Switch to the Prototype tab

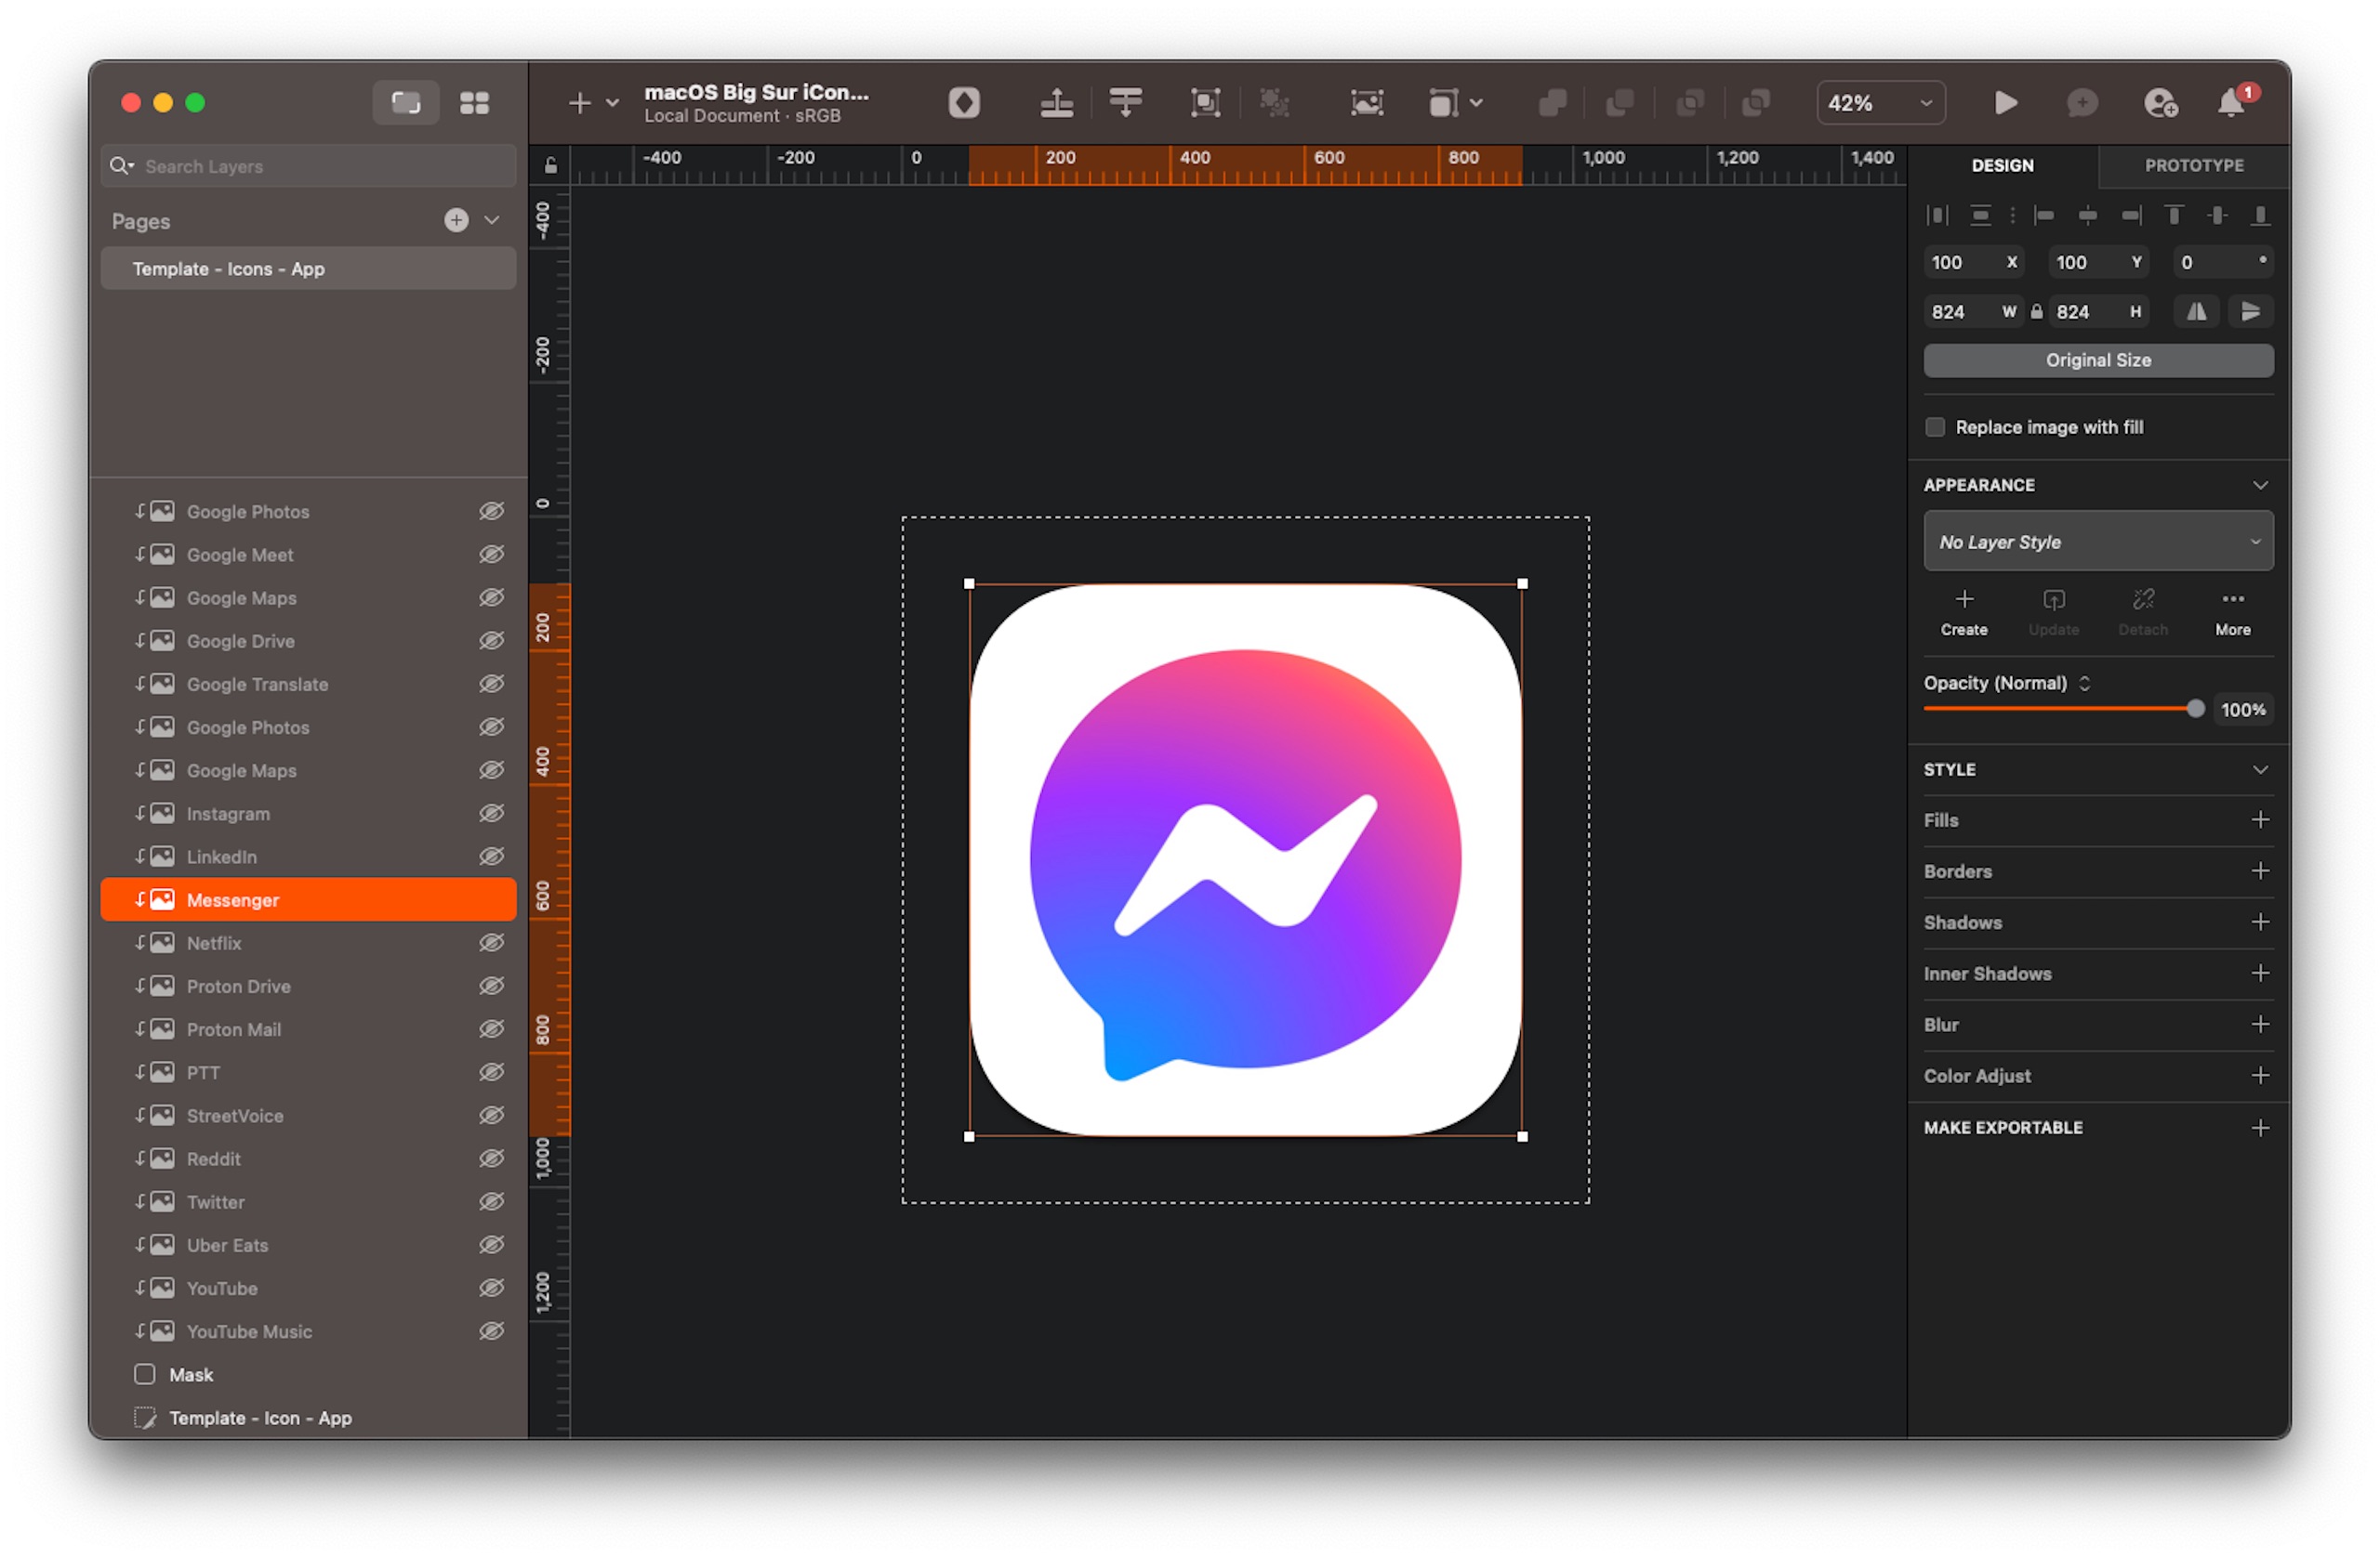[2194, 166]
